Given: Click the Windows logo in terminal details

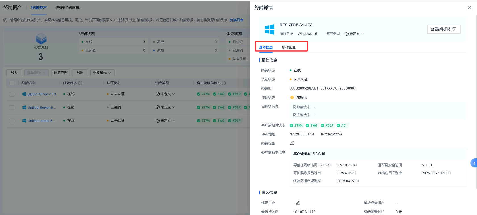Looking at the screenshot, I should 269,29.
